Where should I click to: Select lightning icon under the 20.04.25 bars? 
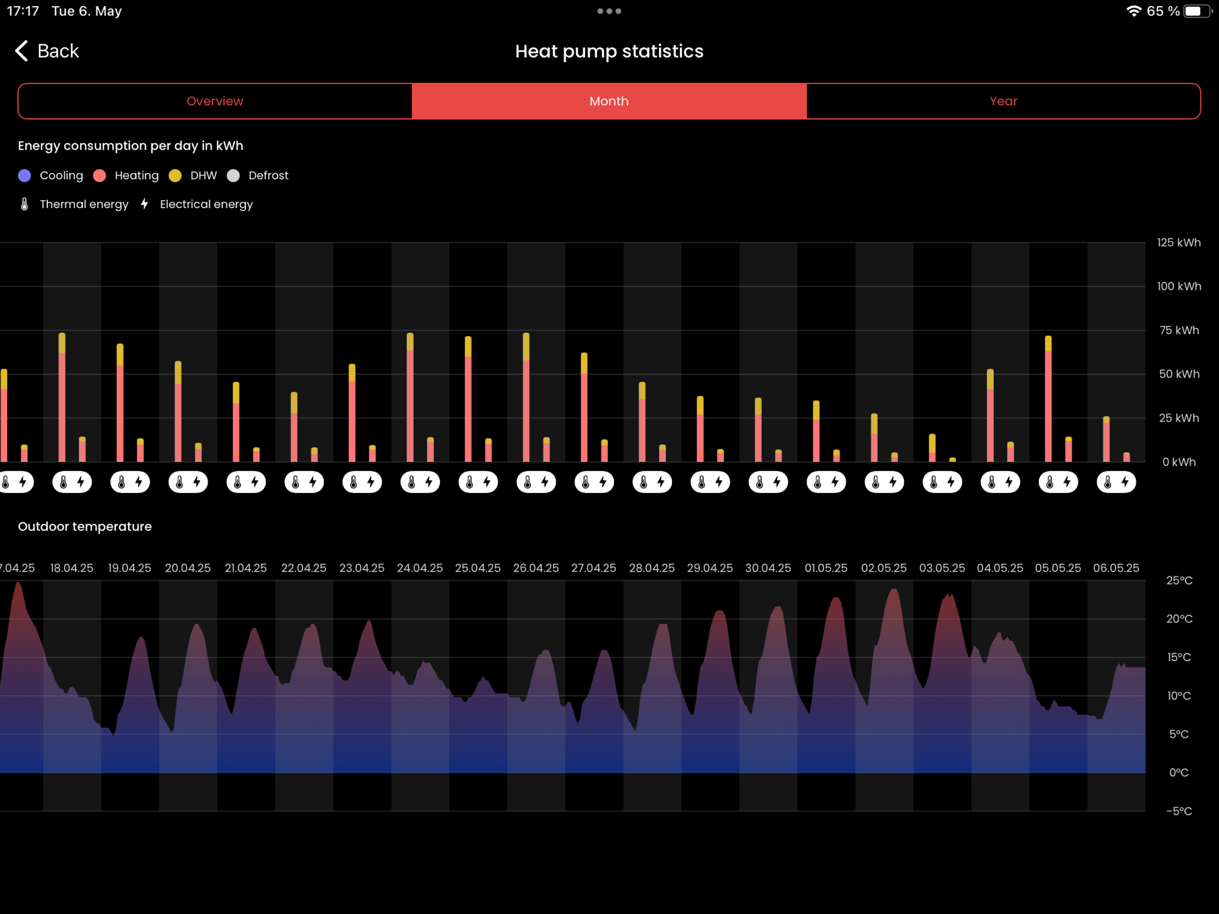[197, 482]
